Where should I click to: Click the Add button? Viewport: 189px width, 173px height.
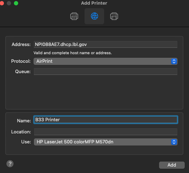coord(172,165)
